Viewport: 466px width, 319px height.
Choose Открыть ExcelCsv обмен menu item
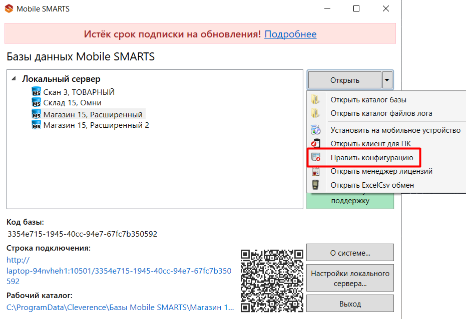pyautogui.click(x=372, y=185)
